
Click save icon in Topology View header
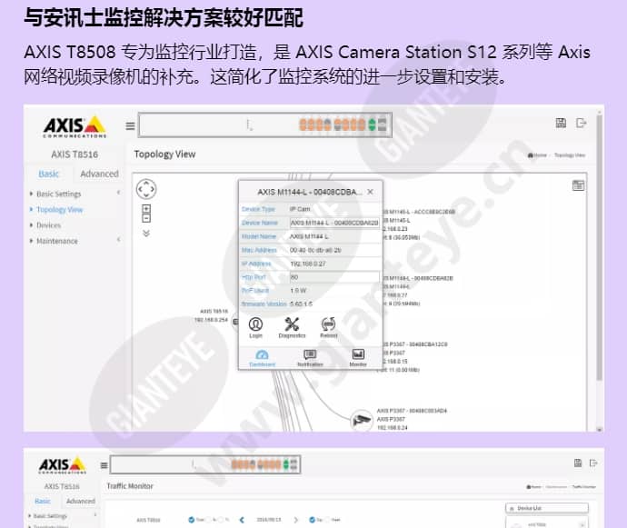click(x=561, y=123)
